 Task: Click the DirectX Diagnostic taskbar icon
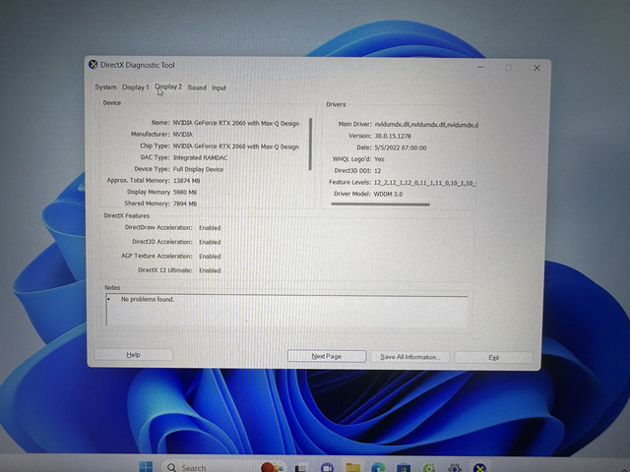tap(479, 468)
